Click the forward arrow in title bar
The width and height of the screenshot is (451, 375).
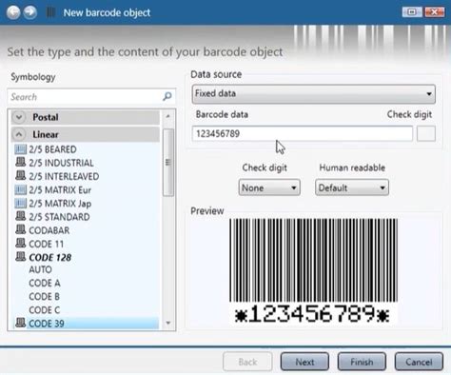[29, 12]
